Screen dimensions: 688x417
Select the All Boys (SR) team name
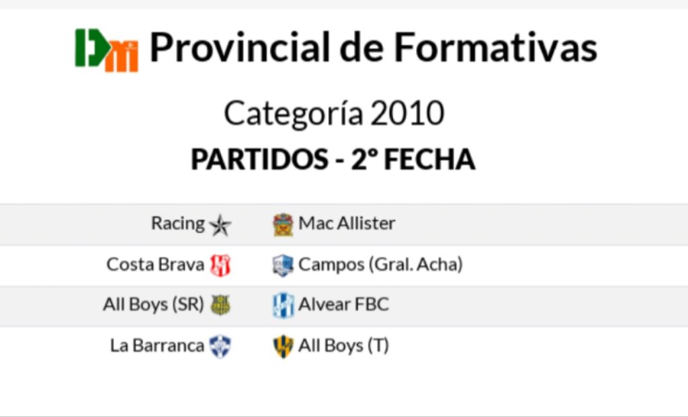(x=154, y=304)
